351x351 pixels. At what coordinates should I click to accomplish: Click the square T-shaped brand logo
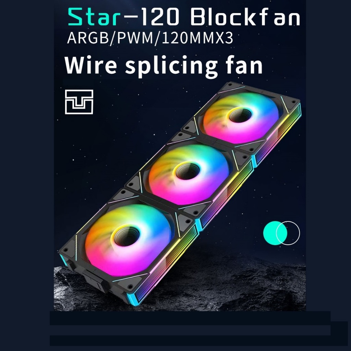point(79,102)
